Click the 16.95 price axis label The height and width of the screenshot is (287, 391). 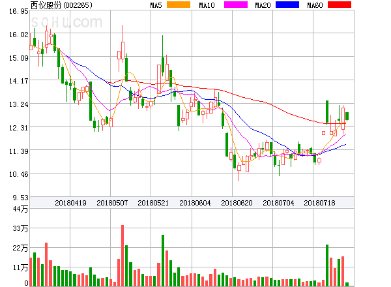(x=19, y=11)
